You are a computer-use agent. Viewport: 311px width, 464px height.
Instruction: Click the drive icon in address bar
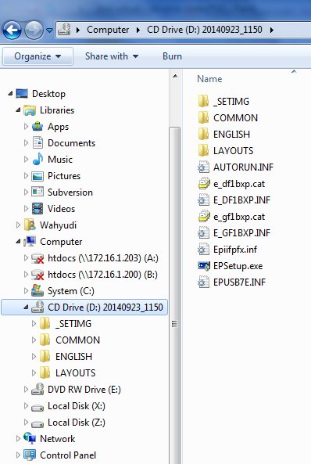(x=64, y=30)
